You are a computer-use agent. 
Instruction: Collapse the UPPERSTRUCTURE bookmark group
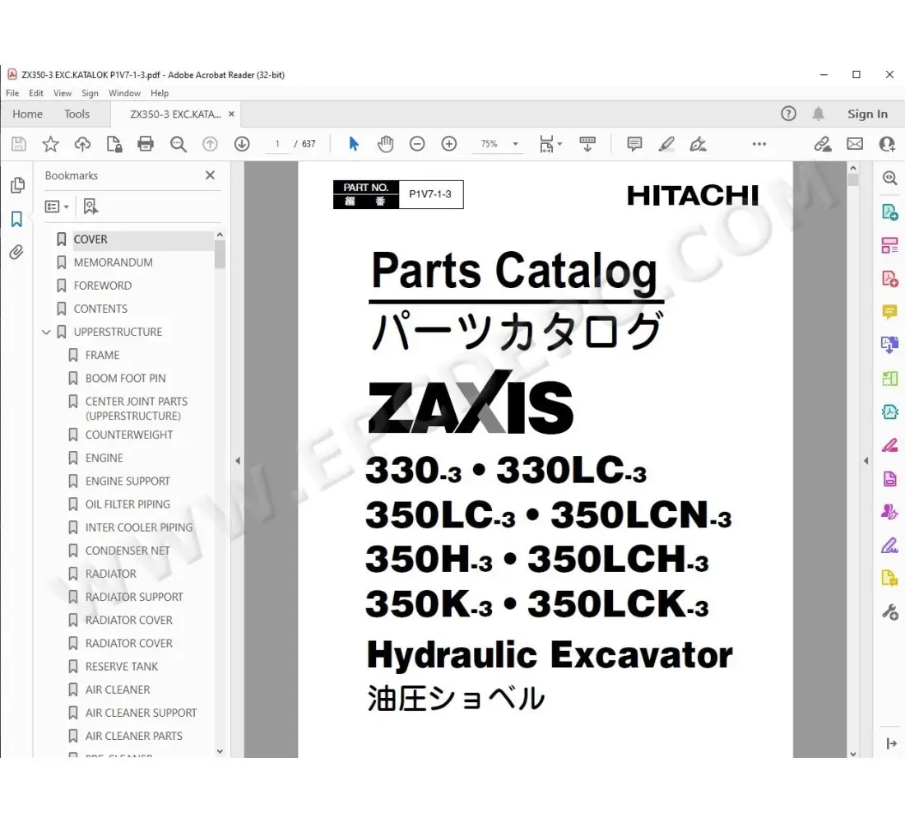click(46, 332)
